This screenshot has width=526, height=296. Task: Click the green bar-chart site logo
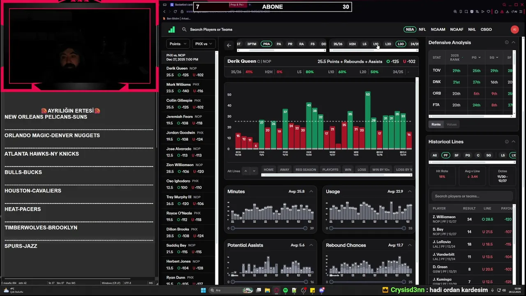[172, 29]
